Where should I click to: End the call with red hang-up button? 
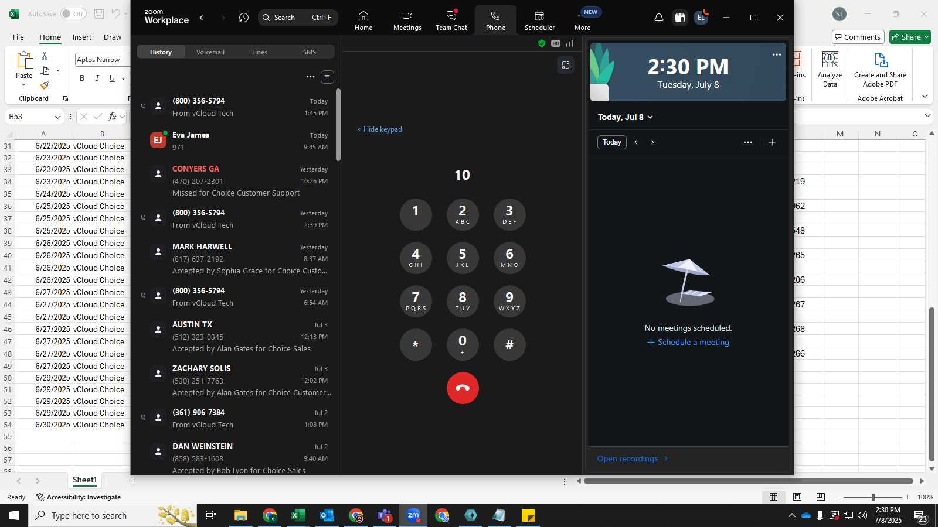coord(463,388)
